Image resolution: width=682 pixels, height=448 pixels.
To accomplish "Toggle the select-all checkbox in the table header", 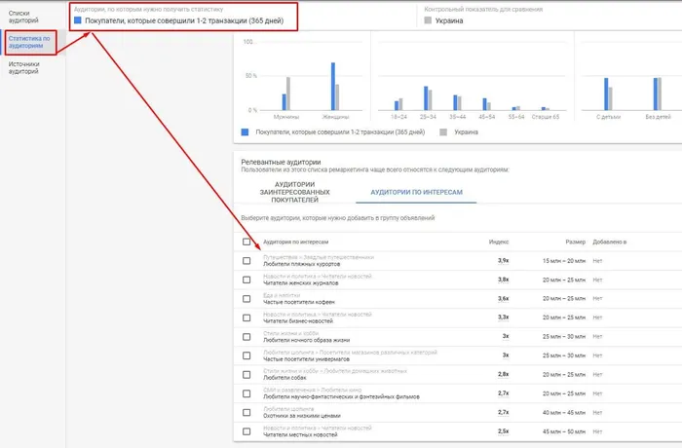I will pyautogui.click(x=246, y=242).
